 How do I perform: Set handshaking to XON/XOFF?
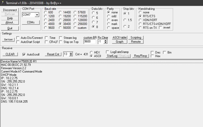[x=140, y=20]
